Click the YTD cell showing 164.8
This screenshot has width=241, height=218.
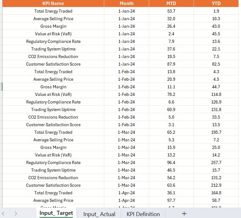216,193
